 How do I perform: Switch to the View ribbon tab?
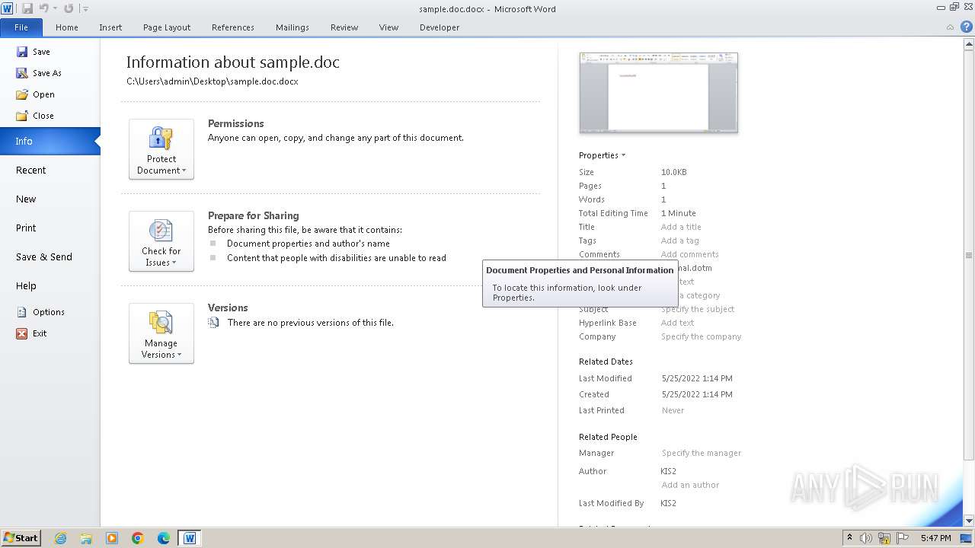pyautogui.click(x=388, y=27)
